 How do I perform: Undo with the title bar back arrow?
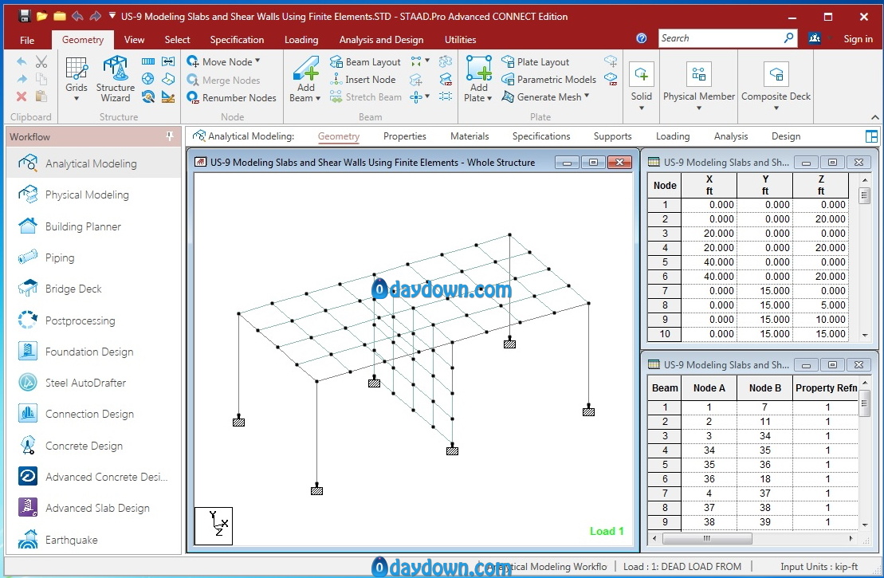click(x=77, y=16)
